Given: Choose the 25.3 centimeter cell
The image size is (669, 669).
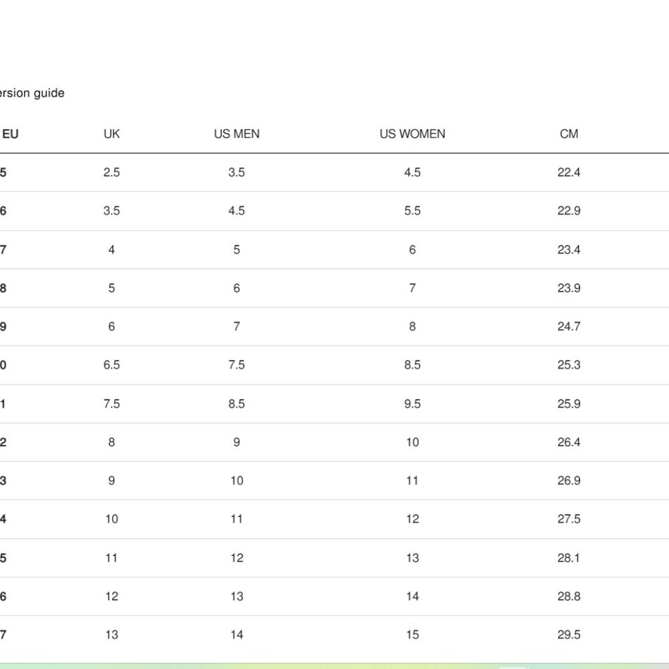Looking at the screenshot, I should (x=569, y=365).
